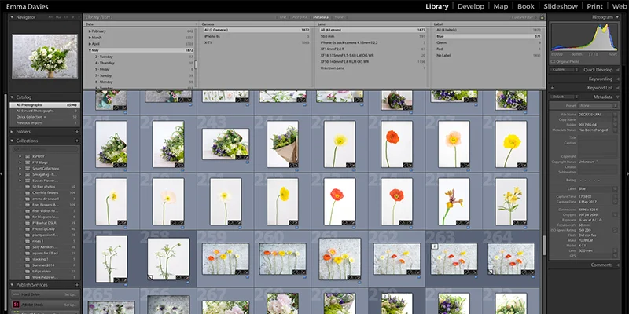Image resolution: width=629 pixels, height=314 pixels.
Task: Expand the Quick Develop panel
Action: coord(616,70)
